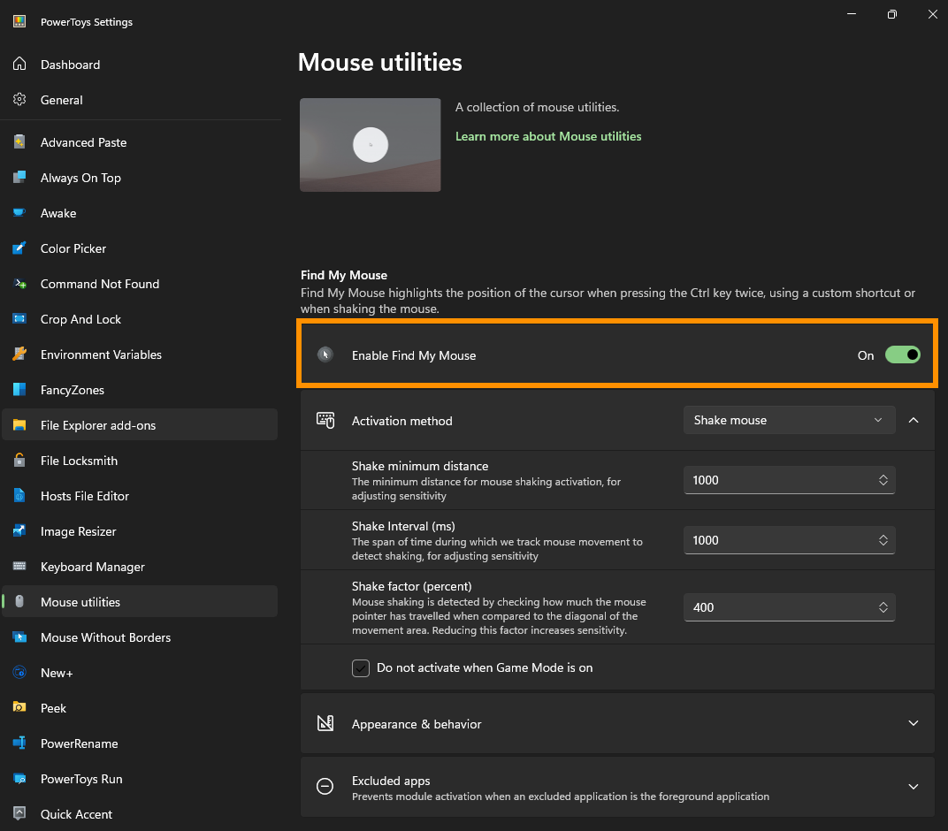Select Peek in the sidebar
Screen dimensions: 948x831
[x=140, y=708]
